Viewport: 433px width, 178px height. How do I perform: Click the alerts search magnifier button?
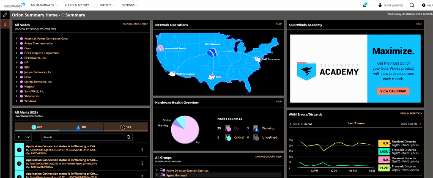129,137
